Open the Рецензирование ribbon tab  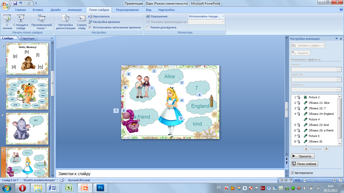coord(127,10)
